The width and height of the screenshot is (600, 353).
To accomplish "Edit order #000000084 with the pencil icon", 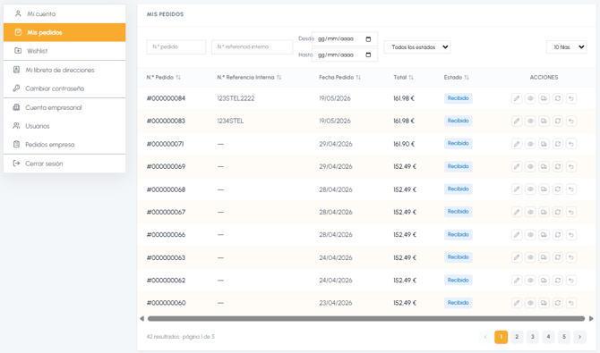I will click(x=517, y=98).
